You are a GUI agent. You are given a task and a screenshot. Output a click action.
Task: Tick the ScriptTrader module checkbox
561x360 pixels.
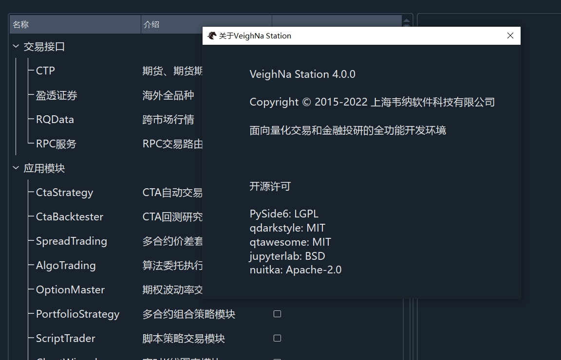[x=277, y=338]
